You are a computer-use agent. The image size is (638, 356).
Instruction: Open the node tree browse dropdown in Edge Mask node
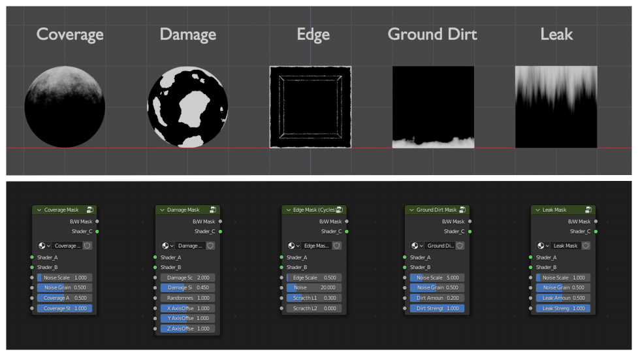click(x=293, y=246)
